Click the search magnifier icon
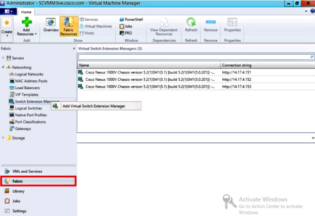Viewport: 315px width, 216px height. click(x=312, y=57)
